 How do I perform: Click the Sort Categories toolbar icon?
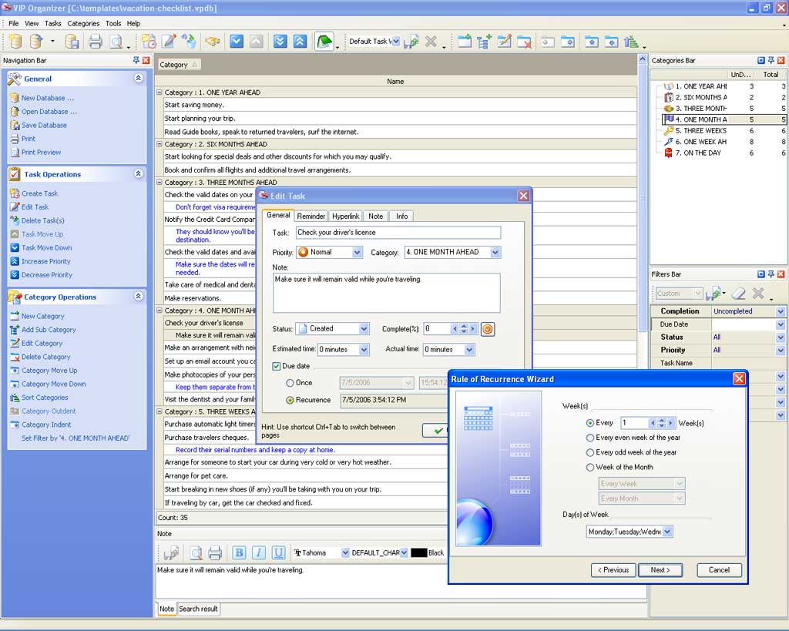(632, 42)
